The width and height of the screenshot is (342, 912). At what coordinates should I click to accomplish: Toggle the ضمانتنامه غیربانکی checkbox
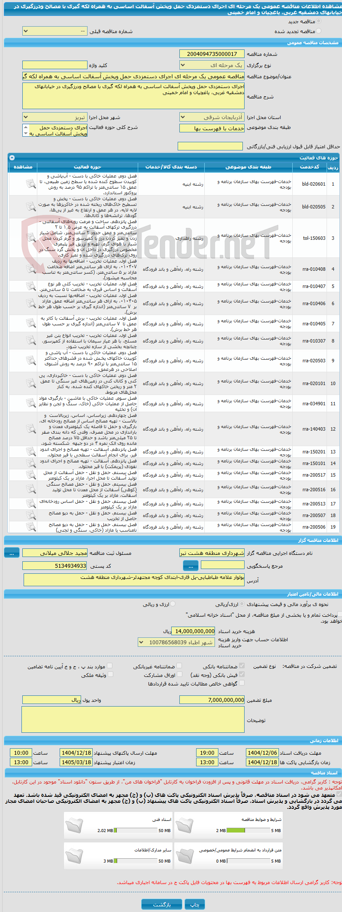click(x=179, y=666)
